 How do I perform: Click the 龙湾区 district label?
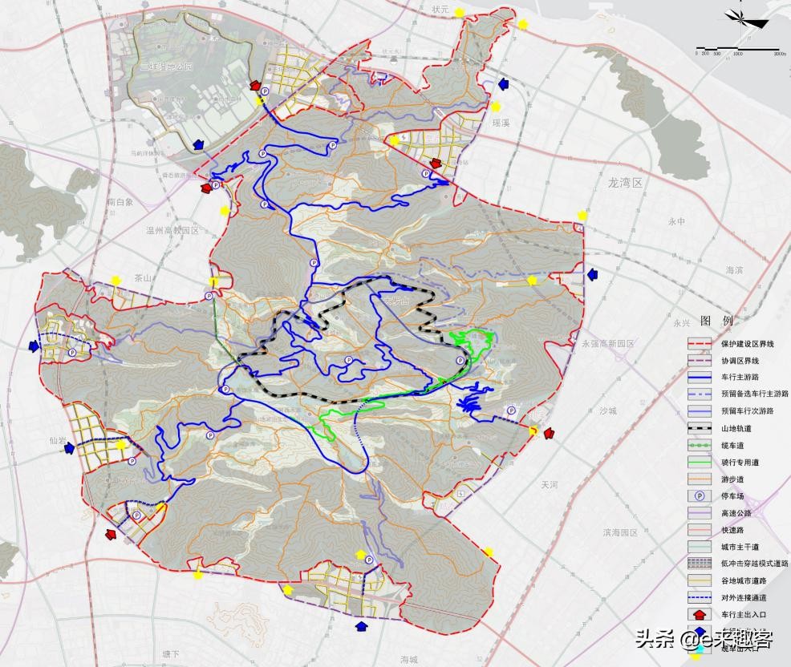coord(626,184)
